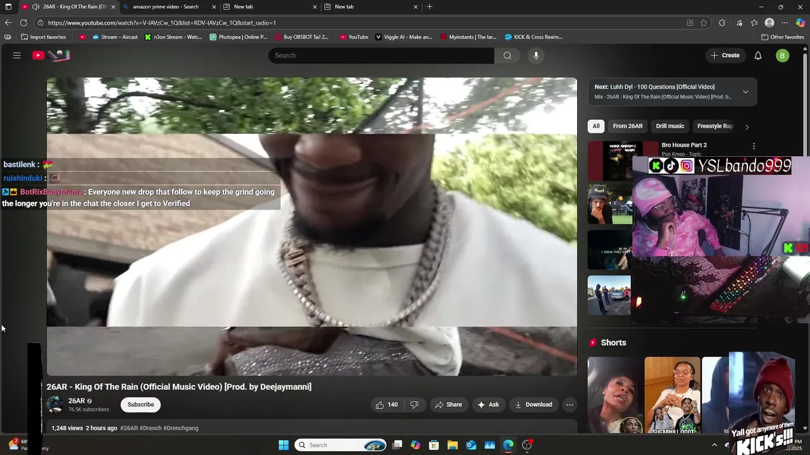The width and height of the screenshot is (810, 455).
Task: Open browser extensions icon in toolbar
Action: [x=722, y=23]
